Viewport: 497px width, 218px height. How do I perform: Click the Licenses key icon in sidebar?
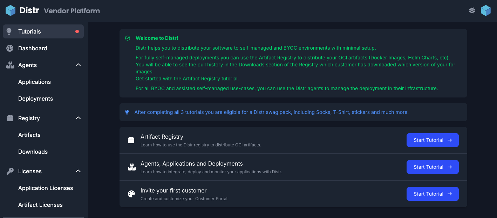click(x=10, y=171)
